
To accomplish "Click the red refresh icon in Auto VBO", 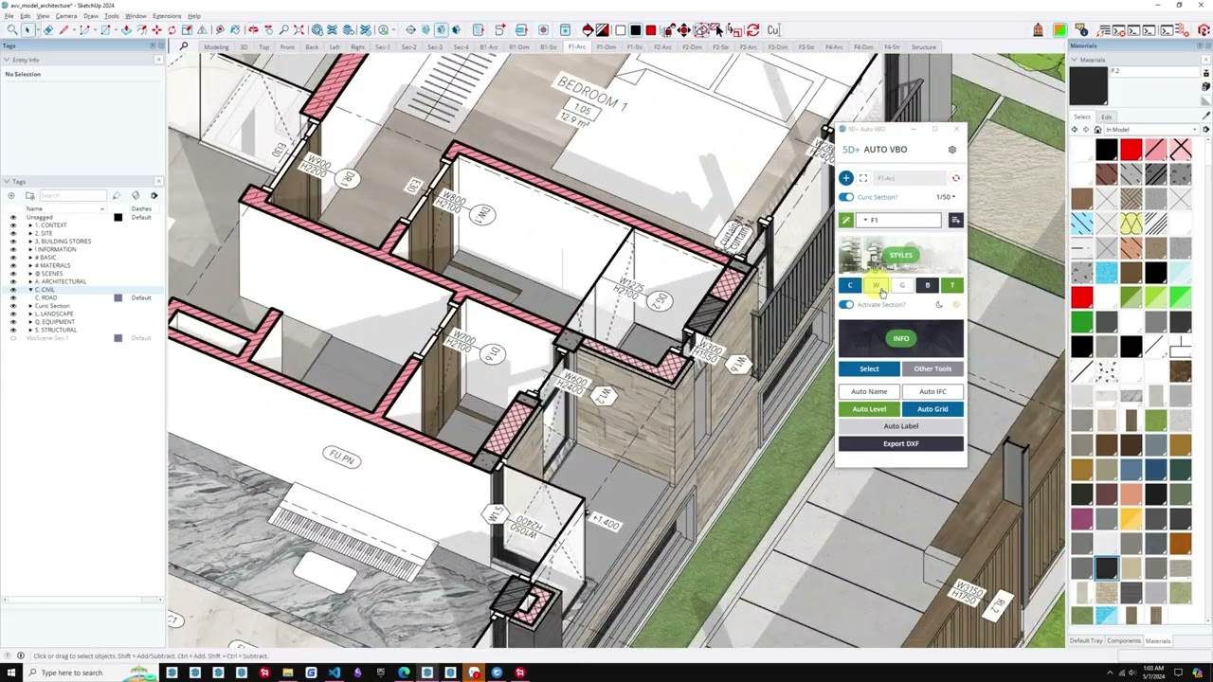I will tap(955, 178).
